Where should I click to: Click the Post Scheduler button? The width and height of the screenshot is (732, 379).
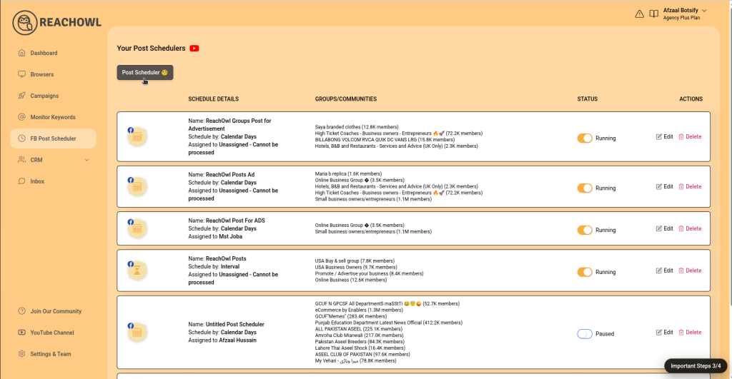(x=144, y=72)
